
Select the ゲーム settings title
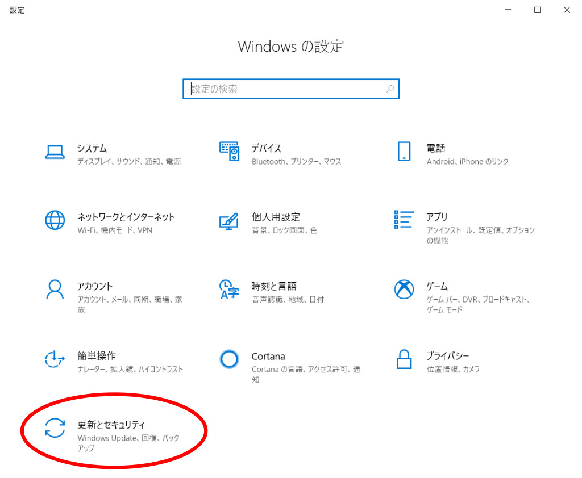(x=437, y=286)
